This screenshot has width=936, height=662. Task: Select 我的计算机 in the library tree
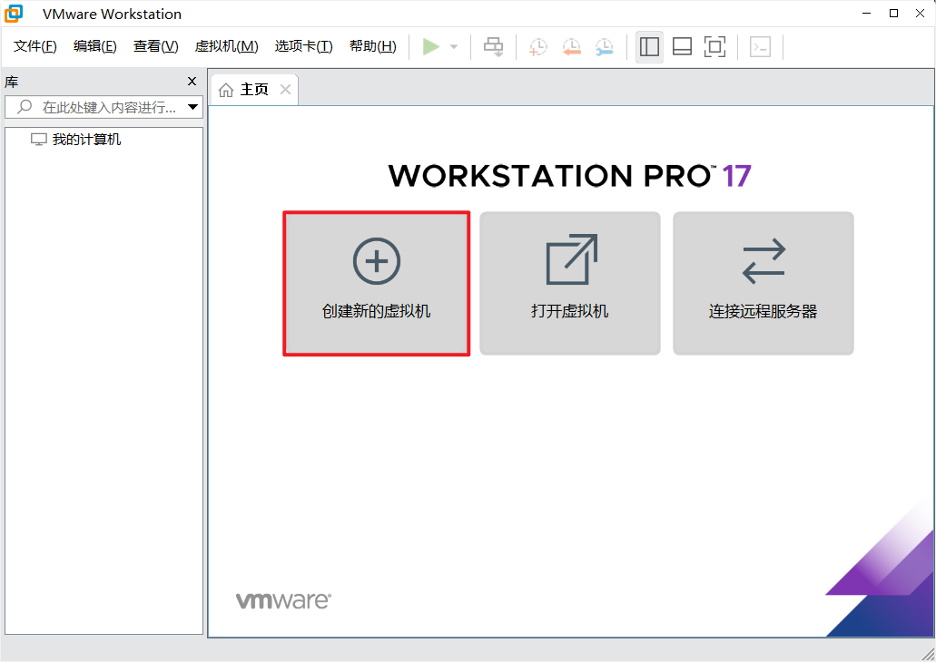click(x=76, y=140)
